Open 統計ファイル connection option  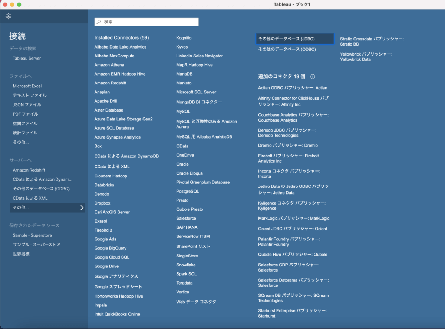pyautogui.click(x=25, y=133)
